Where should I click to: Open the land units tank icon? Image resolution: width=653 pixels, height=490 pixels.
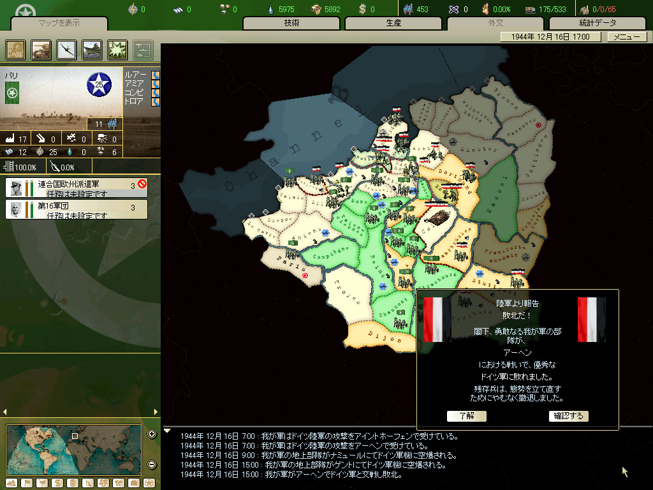41,50
